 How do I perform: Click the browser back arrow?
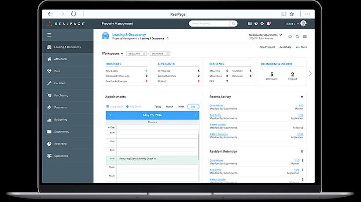pos(50,14)
